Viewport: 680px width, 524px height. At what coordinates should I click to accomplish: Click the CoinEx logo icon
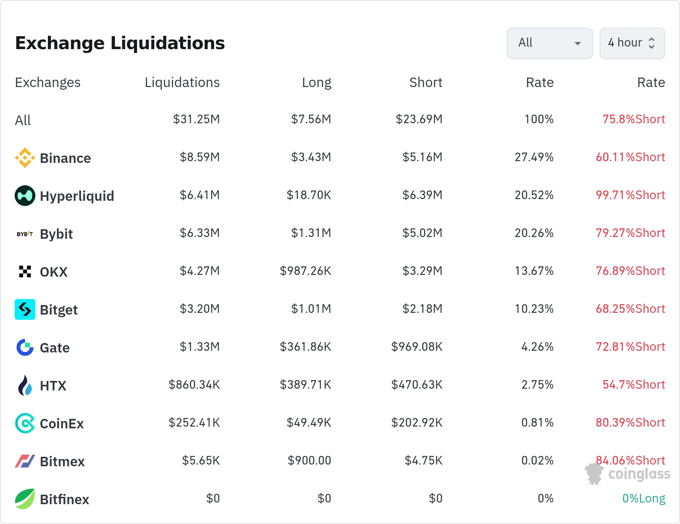coord(25,423)
